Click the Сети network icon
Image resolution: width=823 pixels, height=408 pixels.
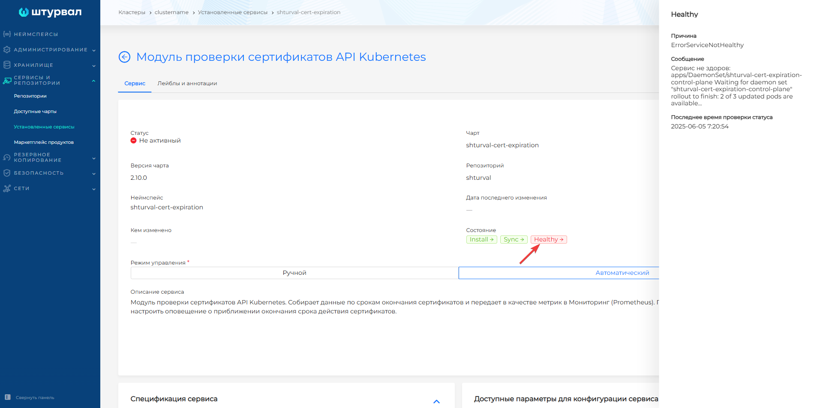(6, 188)
